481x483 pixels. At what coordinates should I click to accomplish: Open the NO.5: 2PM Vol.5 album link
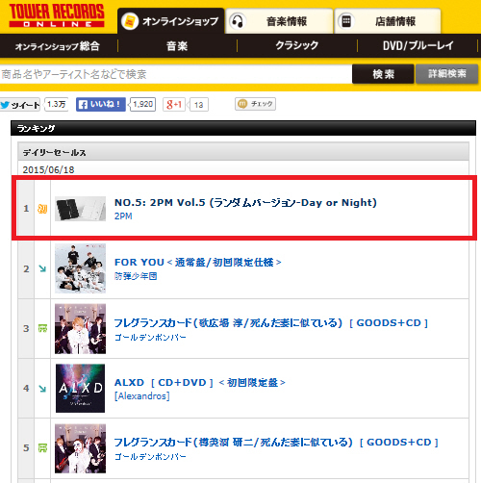245,203
